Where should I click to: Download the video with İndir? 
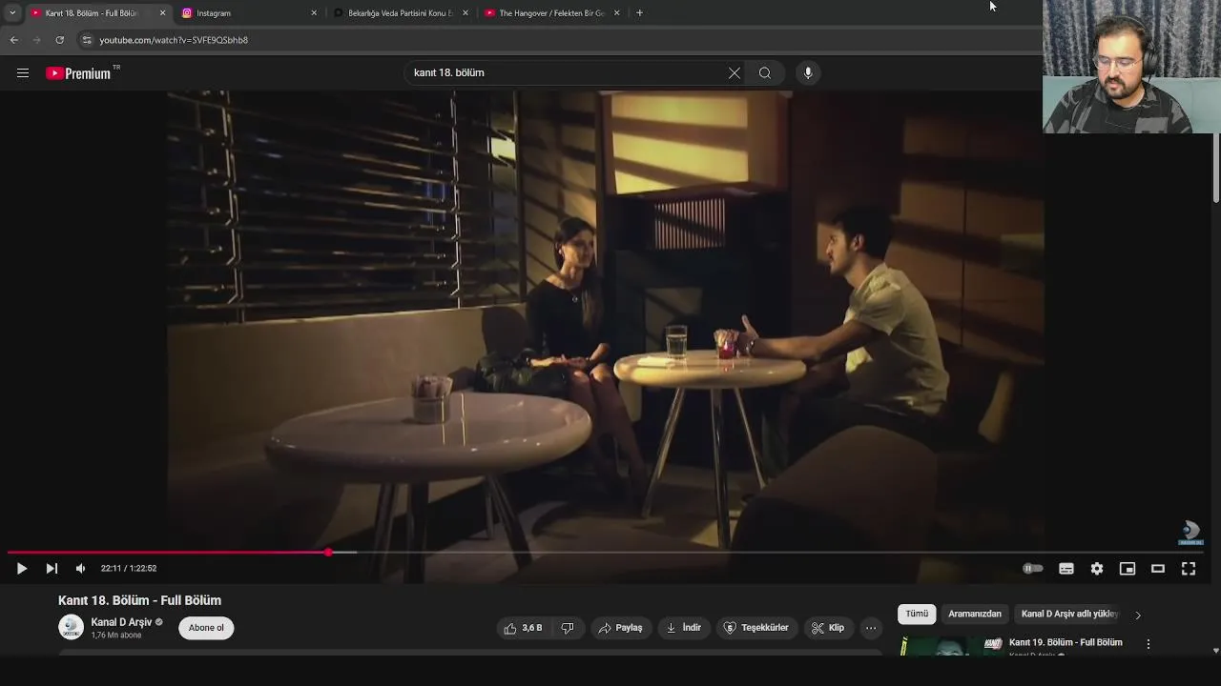(683, 628)
